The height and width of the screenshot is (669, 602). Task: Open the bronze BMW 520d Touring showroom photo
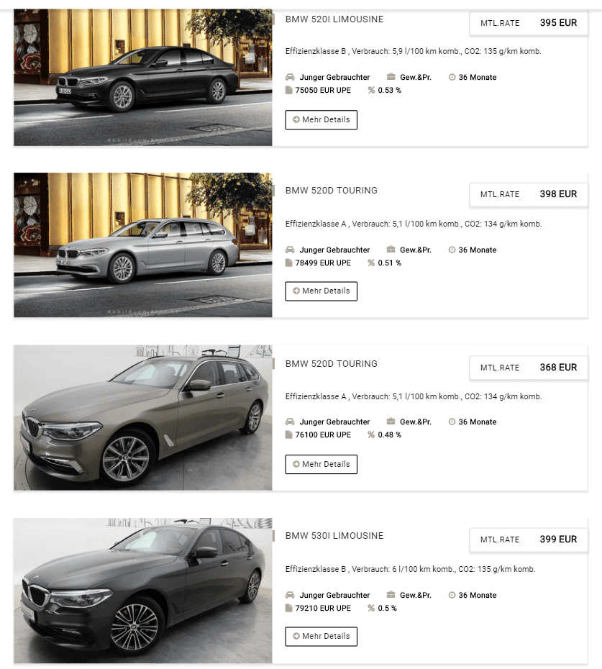tap(143, 418)
